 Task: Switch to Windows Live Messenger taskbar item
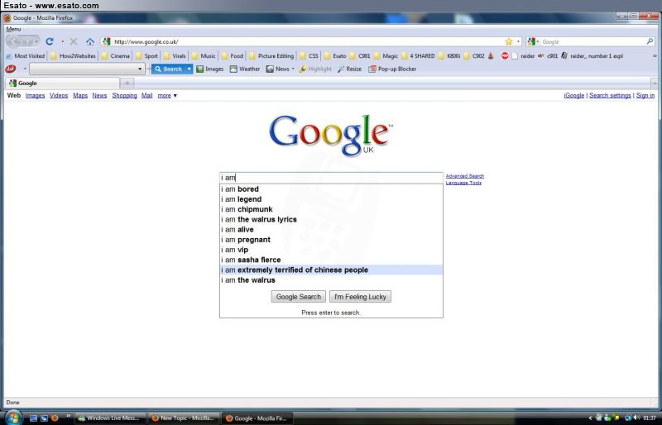click(110, 418)
